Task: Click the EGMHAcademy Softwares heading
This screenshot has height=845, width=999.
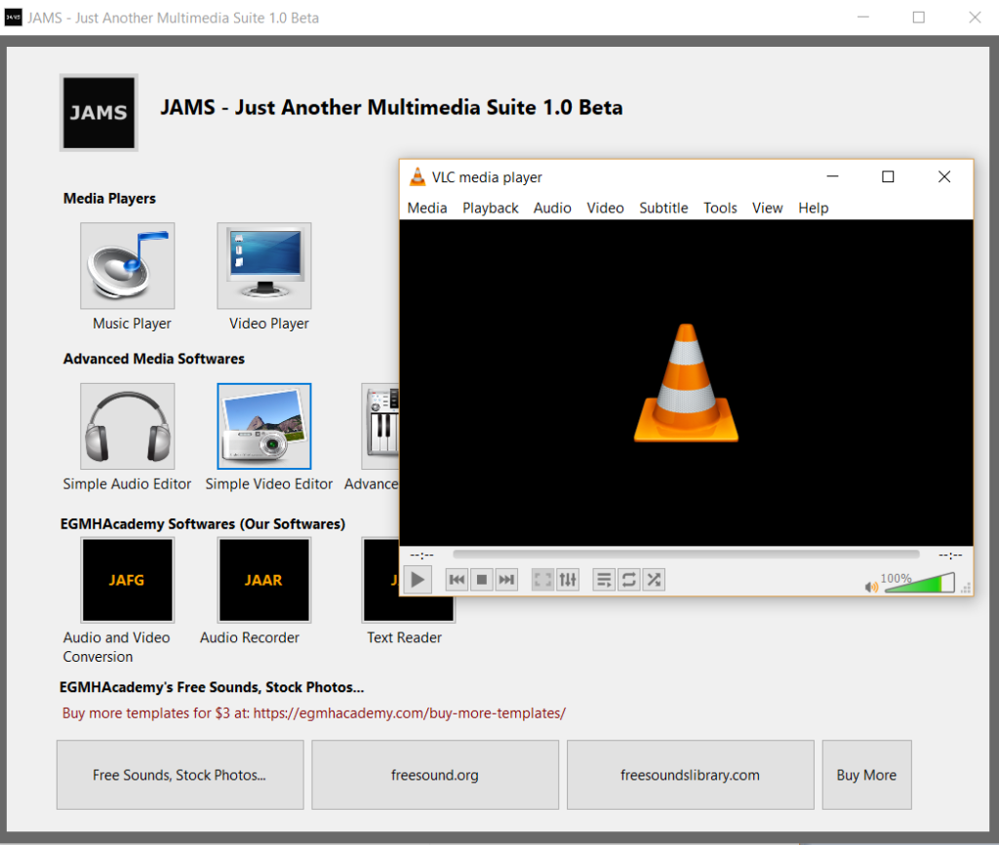Action: (203, 523)
